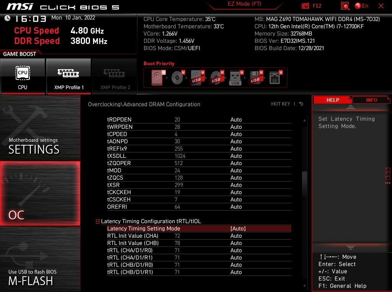Image resolution: width=392 pixels, height=292 pixels.
Task: Switch to EZ Mode (F7)
Action: click(244, 4)
